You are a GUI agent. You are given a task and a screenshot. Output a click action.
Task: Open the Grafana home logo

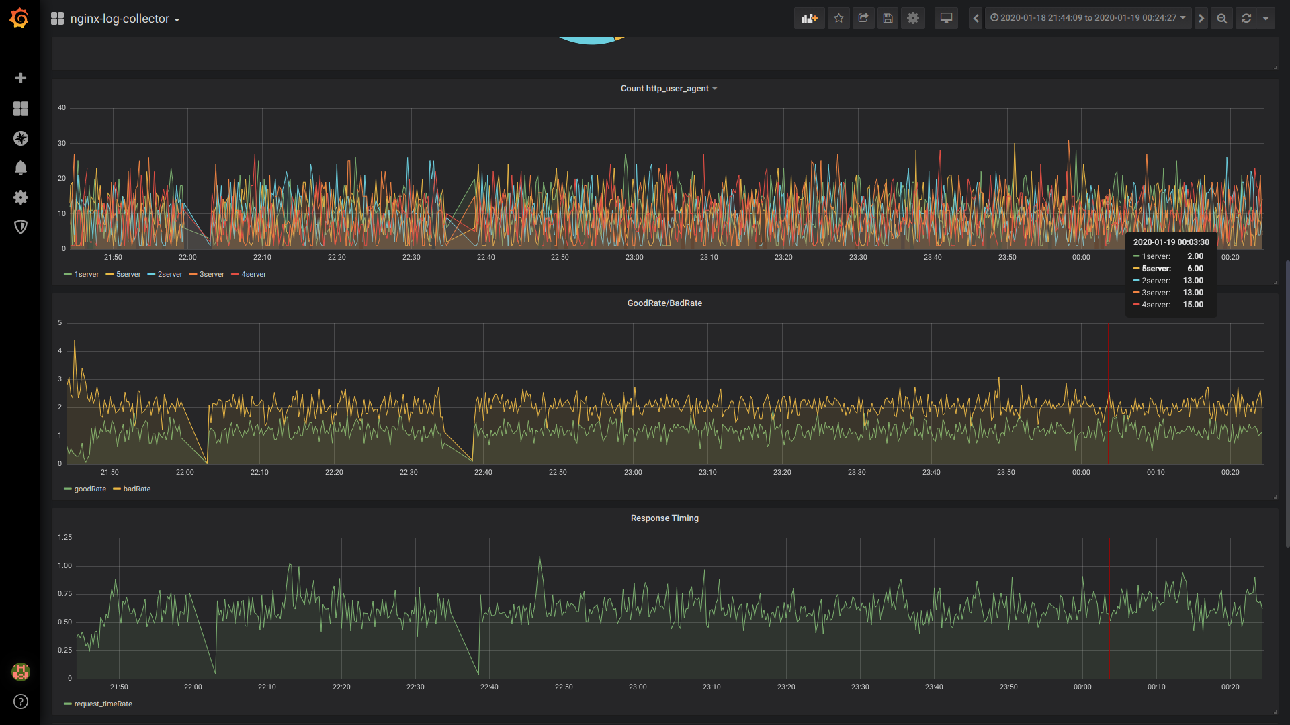coord(19,18)
